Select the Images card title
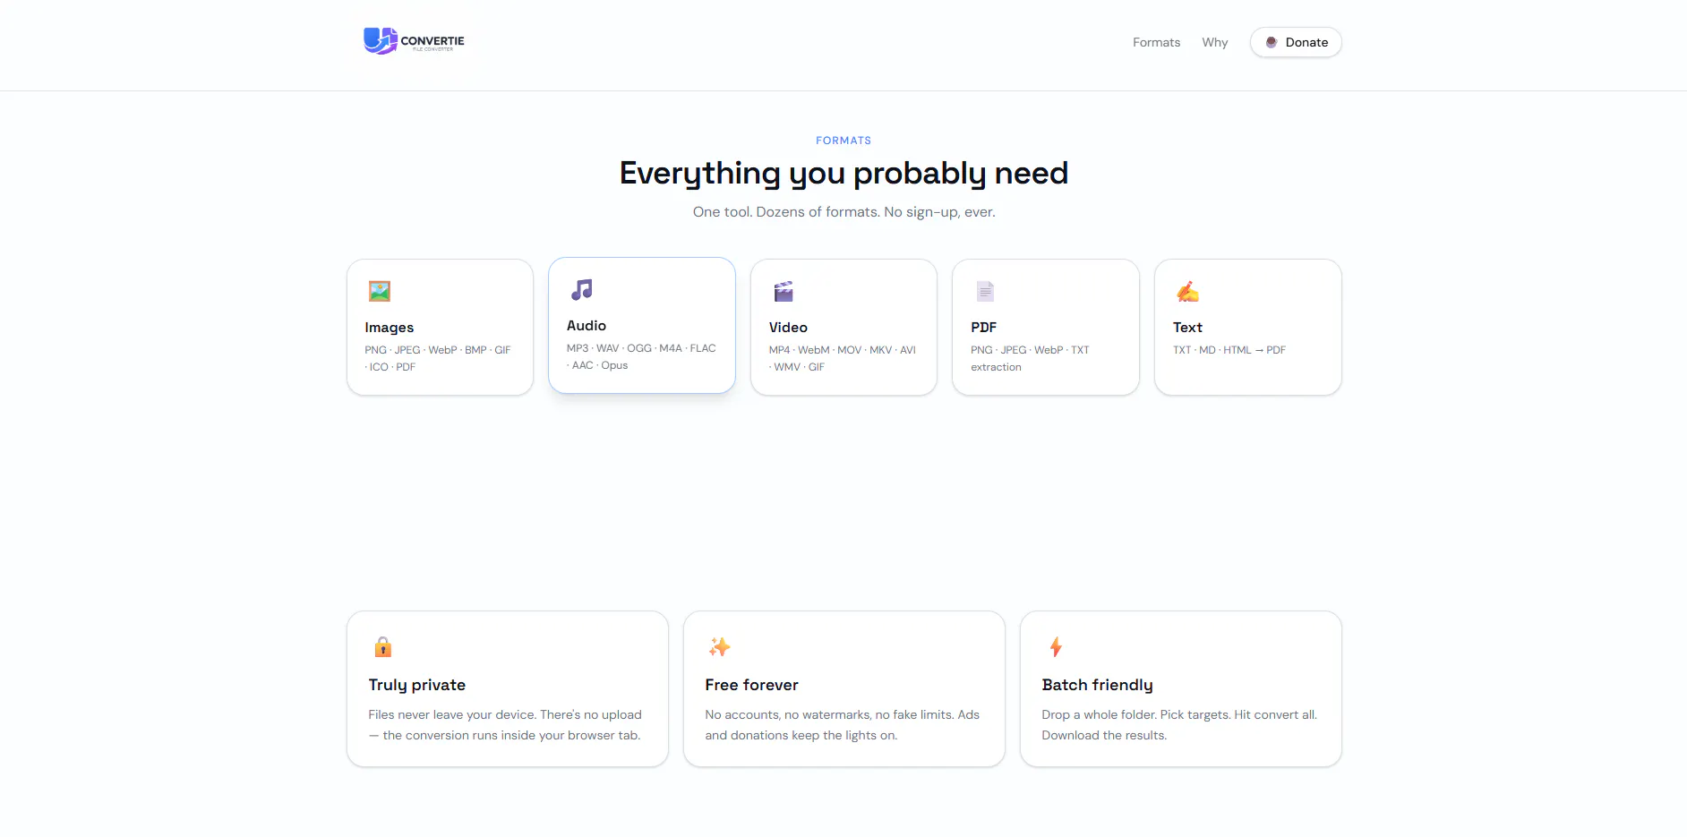 click(389, 328)
